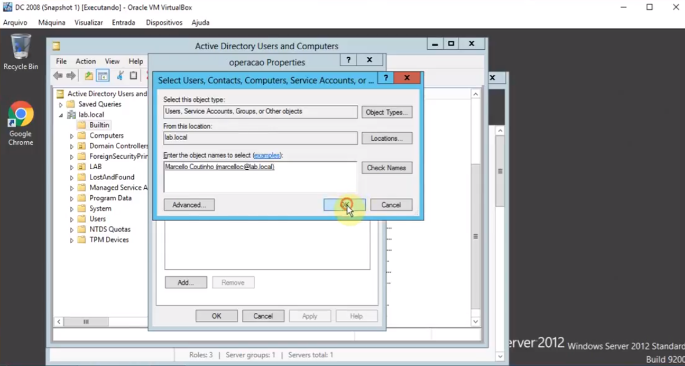Open the Action menu

click(x=86, y=61)
